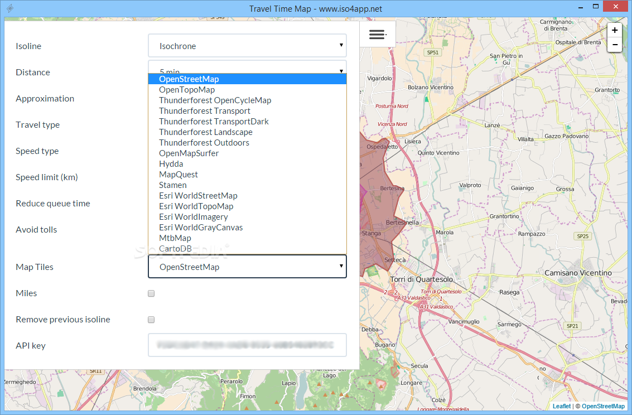Pick Esri WorldImagery option
The image size is (632, 415).
(x=247, y=217)
